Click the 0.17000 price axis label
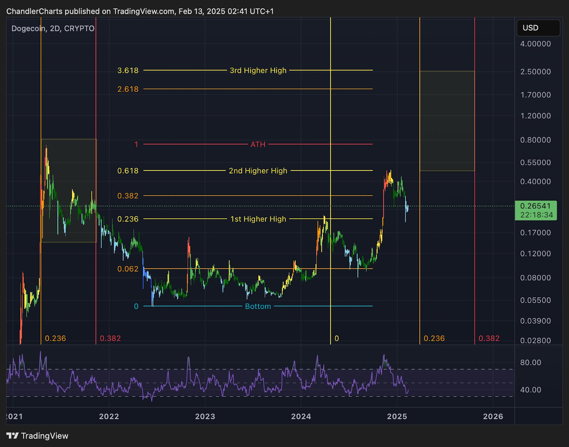Screen dimensions: 569x447 pos(536,233)
